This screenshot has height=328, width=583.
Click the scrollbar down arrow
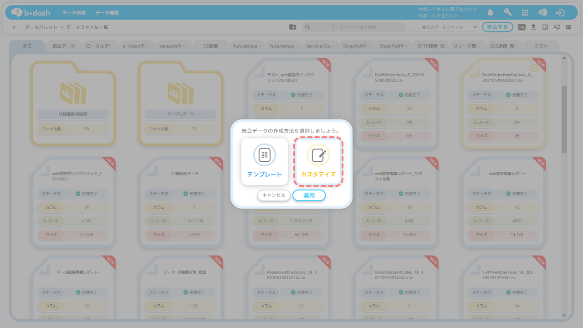pos(564,315)
